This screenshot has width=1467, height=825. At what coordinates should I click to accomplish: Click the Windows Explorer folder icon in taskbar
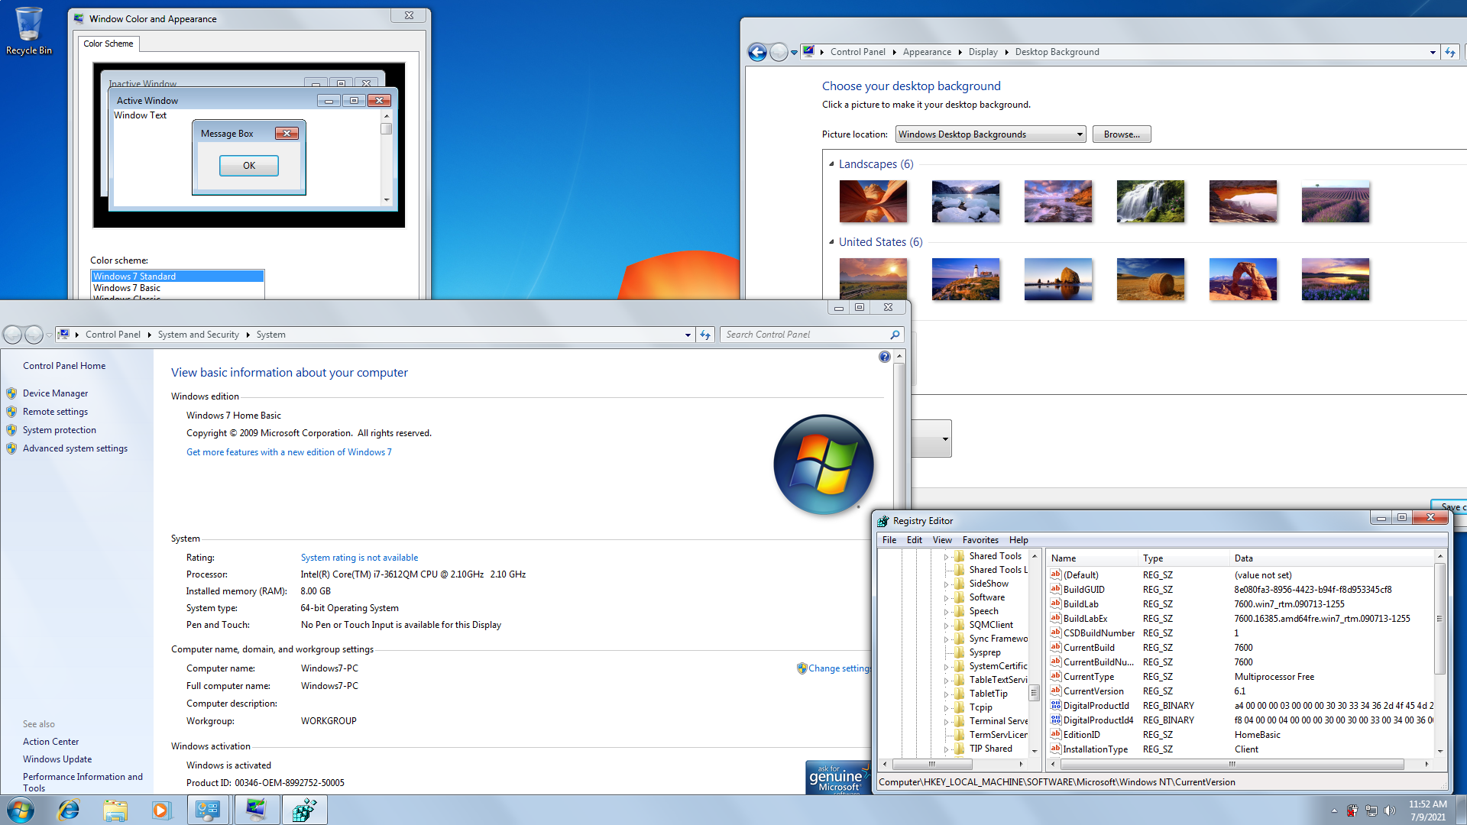click(x=112, y=810)
